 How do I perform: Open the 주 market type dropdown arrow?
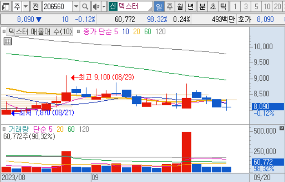click(26, 7)
